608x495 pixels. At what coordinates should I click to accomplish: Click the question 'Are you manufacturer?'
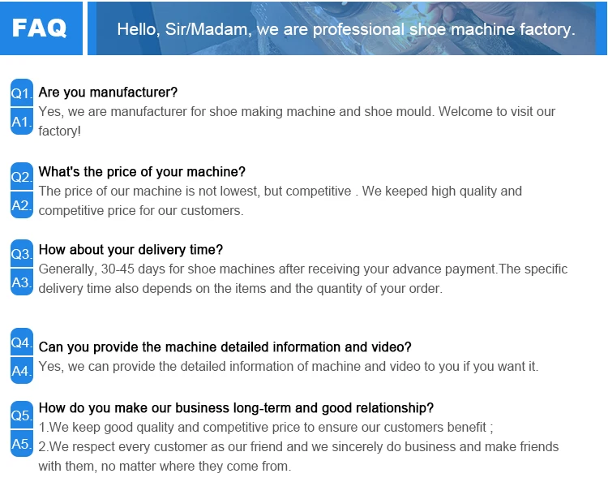[x=108, y=92]
